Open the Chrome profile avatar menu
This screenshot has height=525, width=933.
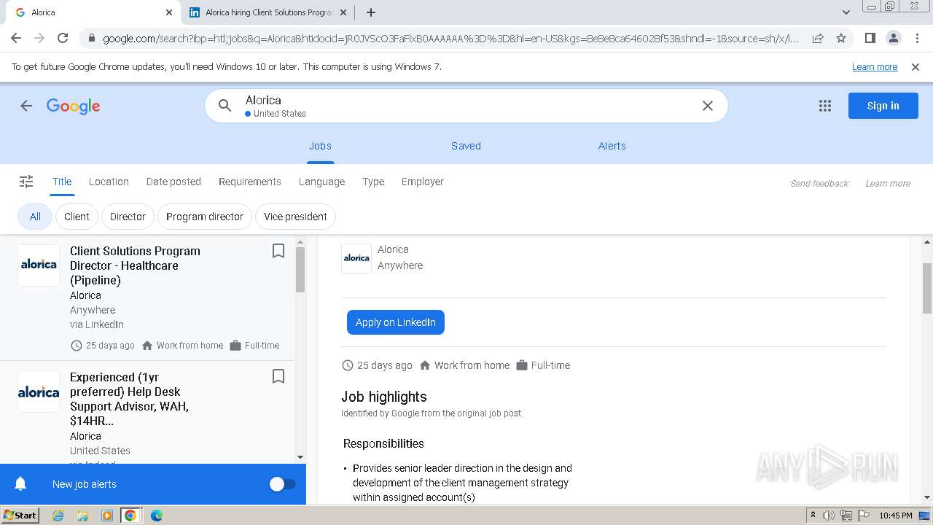pyautogui.click(x=893, y=38)
